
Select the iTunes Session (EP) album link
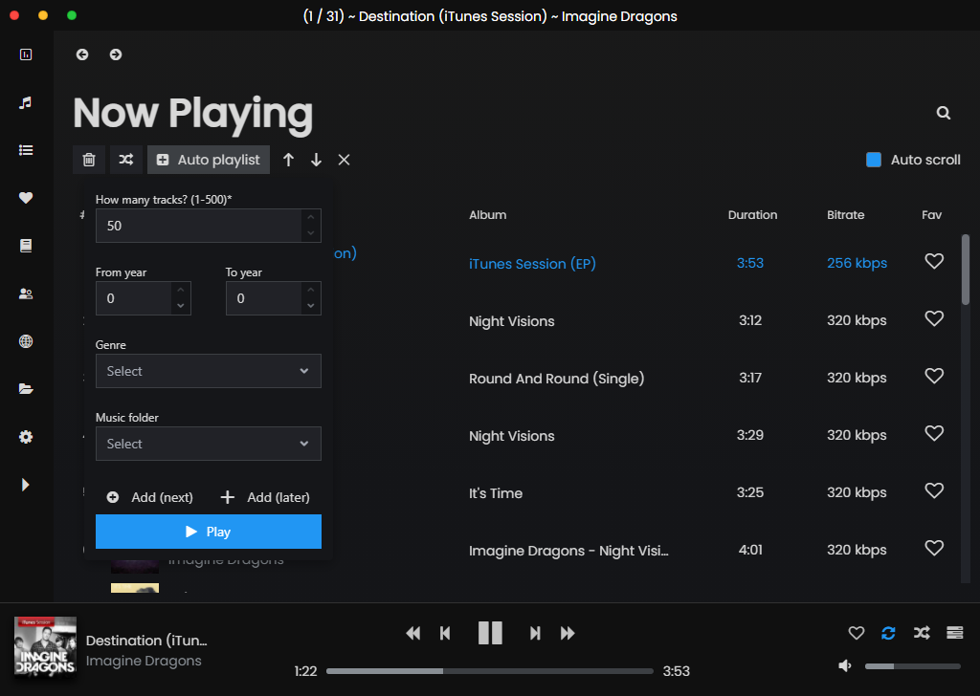[x=532, y=264]
